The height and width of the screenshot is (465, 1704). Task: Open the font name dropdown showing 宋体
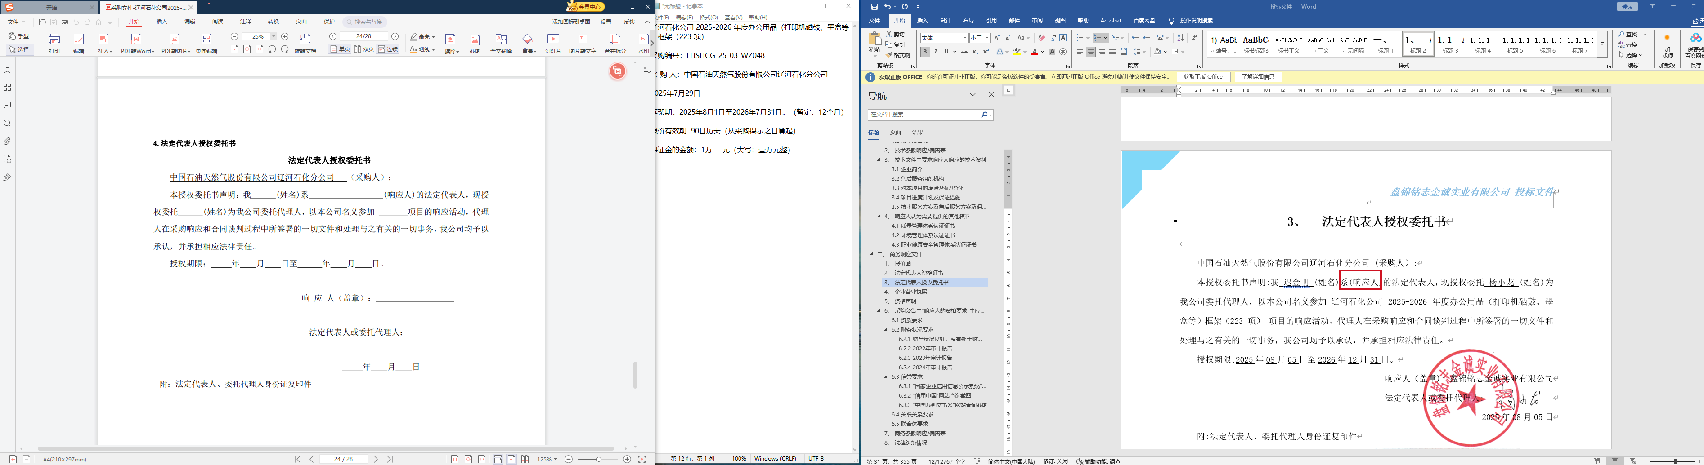[964, 38]
